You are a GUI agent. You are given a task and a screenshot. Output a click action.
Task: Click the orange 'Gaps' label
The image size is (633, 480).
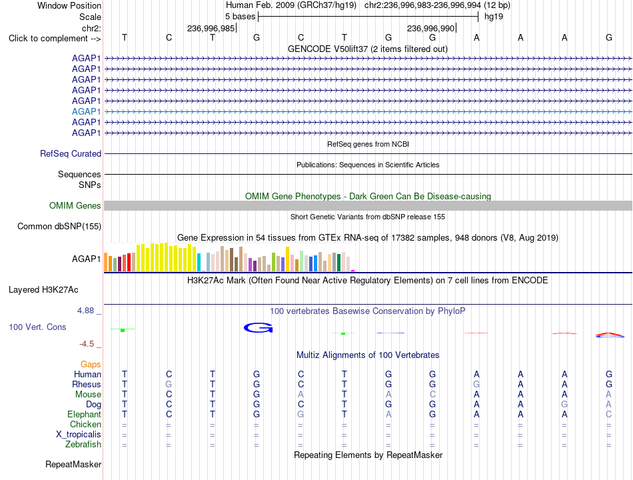click(91, 365)
